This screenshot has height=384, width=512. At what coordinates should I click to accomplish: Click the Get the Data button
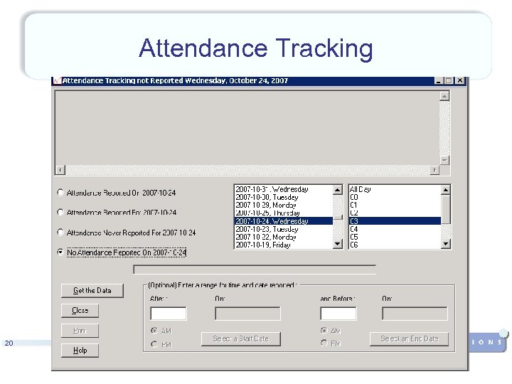(92, 291)
